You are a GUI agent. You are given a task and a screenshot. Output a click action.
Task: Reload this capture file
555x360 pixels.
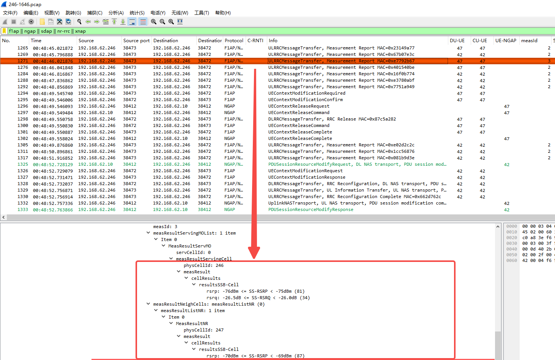click(68, 22)
